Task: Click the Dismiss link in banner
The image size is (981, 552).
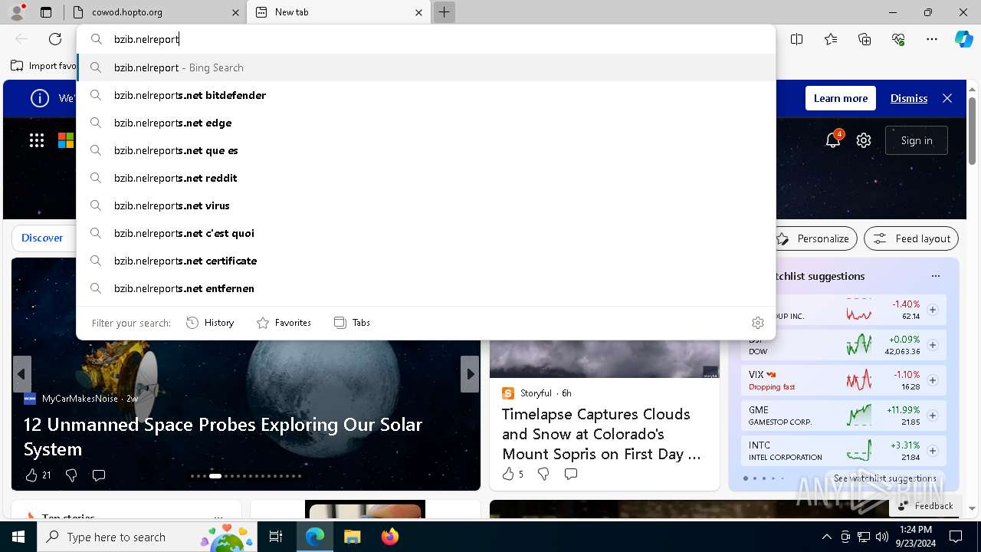Action: 909,98
